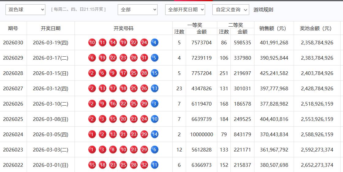The width and height of the screenshot is (343, 172).
Task: Click red ball 9 in issue 2026028
Action: [x=113, y=73]
